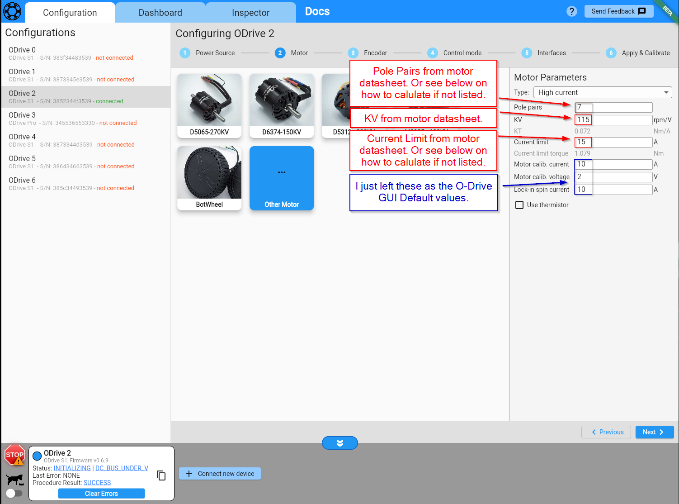Click the copy status icon
This screenshot has width=679, height=504.
(x=161, y=475)
